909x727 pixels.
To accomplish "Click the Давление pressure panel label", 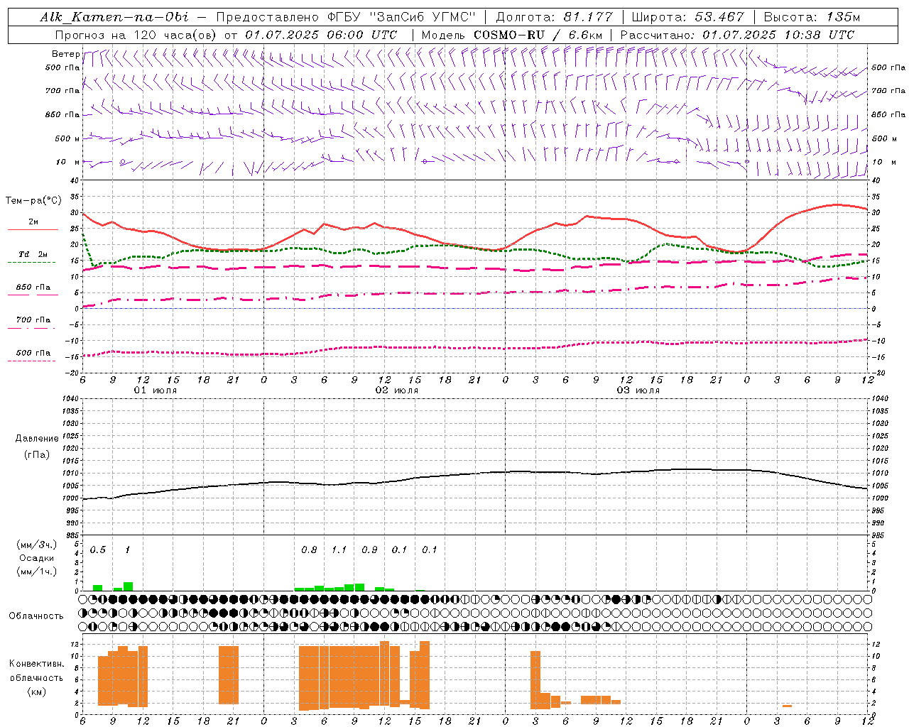I will [37, 439].
